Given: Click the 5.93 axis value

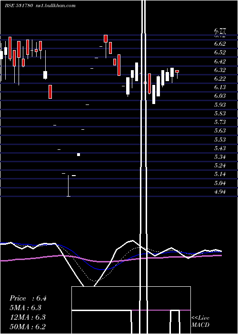Looking at the screenshot, I should (220, 104).
